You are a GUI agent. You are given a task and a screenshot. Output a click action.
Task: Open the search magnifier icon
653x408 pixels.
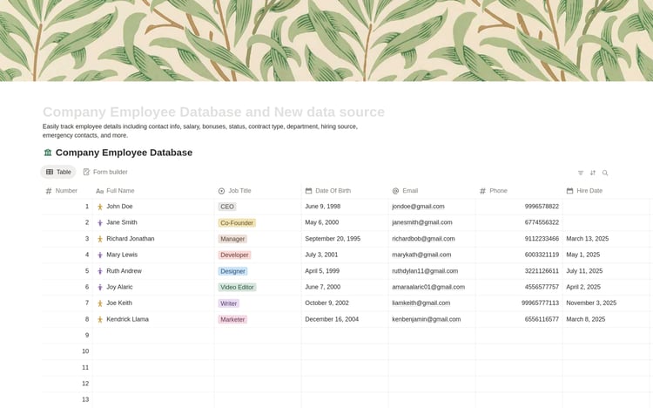tap(605, 173)
